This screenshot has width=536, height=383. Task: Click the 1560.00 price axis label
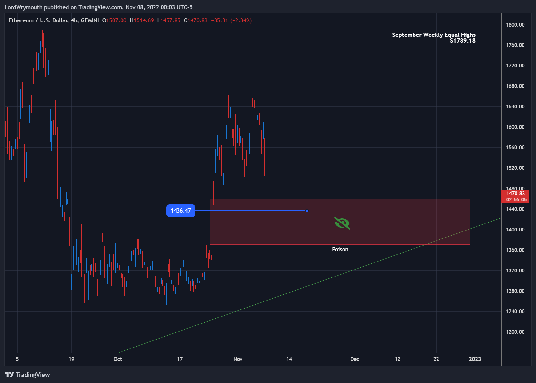[x=515, y=147]
